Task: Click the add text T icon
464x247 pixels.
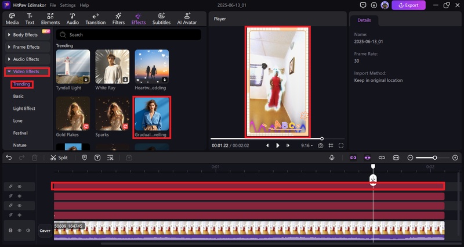Action: click(97, 157)
